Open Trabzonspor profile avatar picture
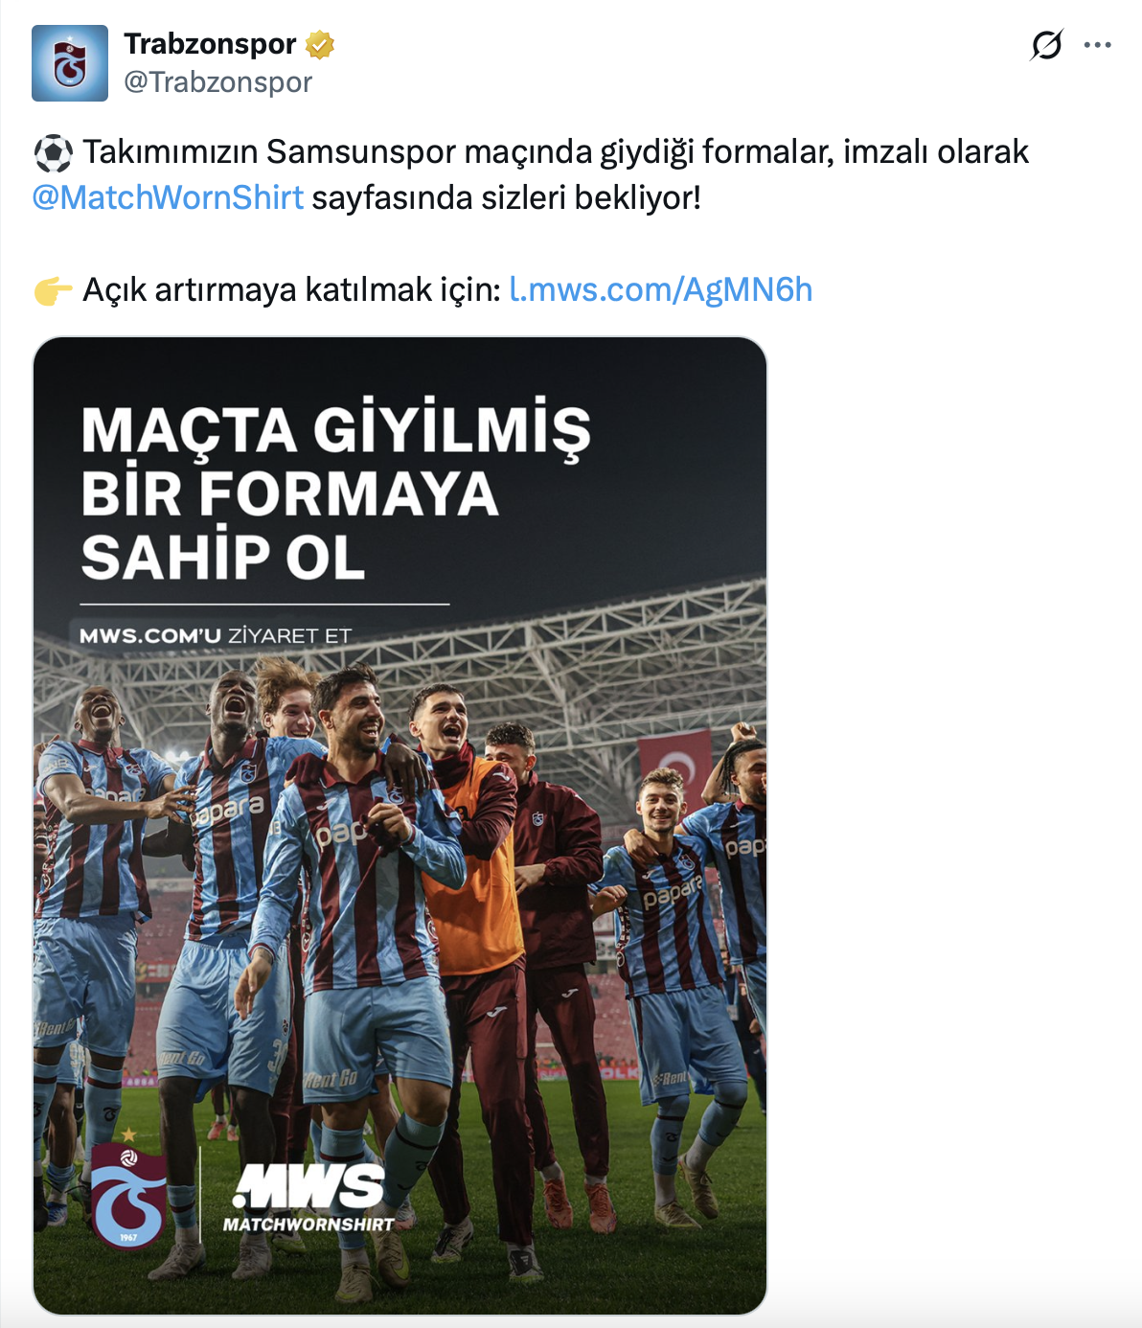This screenshot has width=1142, height=1328. [70, 63]
